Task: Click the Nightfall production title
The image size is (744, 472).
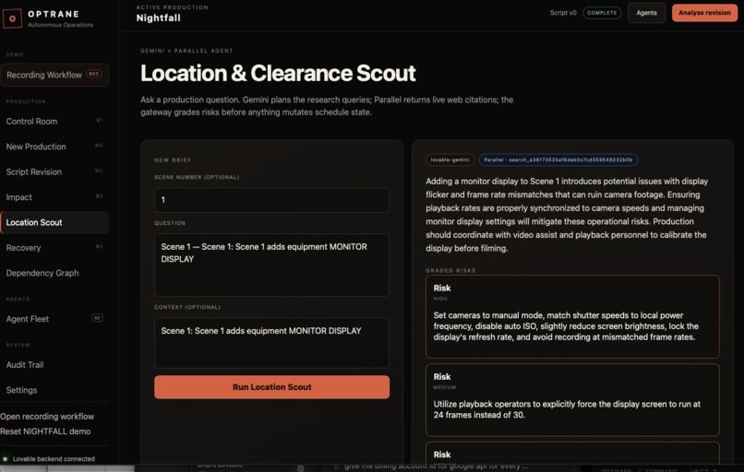Action: tap(158, 18)
